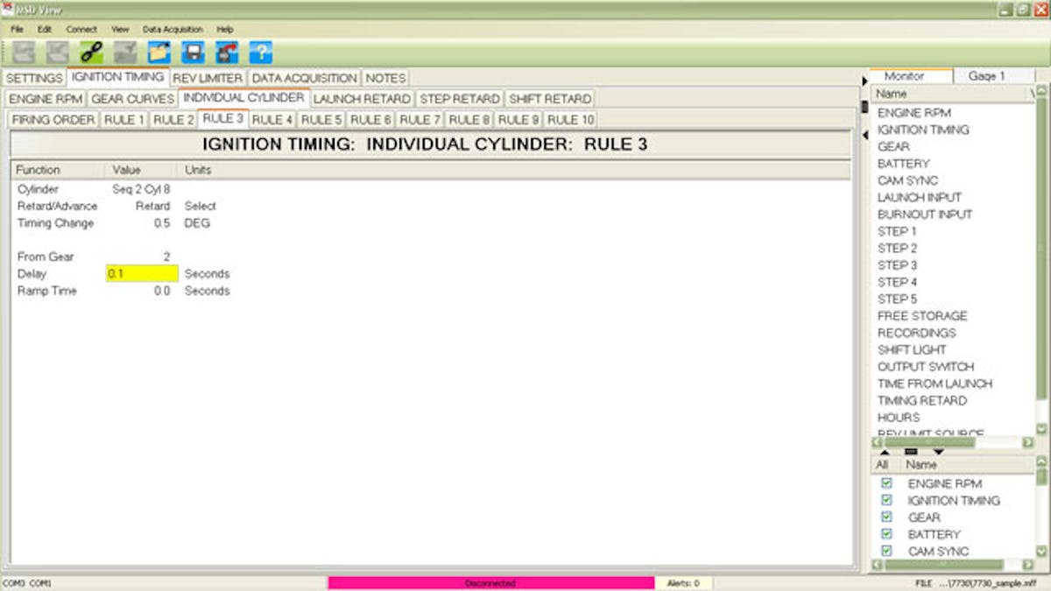Screen dimensions: 1051x591
Task: Click the blue question mark help icon
Action: [261, 53]
